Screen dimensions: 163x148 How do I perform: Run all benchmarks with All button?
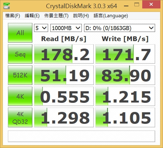(20, 33)
